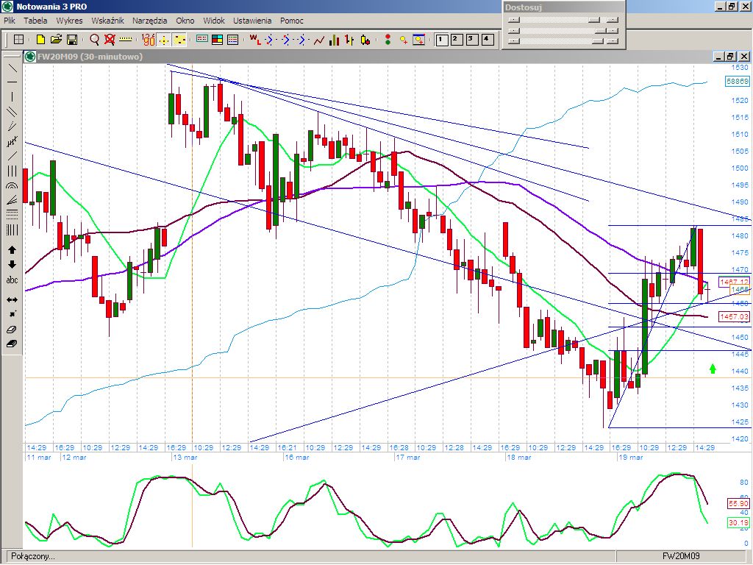Click the Save floppy disk icon
The height and width of the screenshot is (565, 753).
point(72,40)
